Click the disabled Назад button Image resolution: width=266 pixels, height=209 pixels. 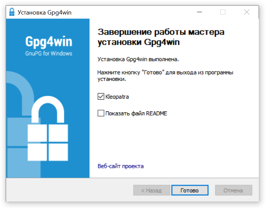(152, 190)
